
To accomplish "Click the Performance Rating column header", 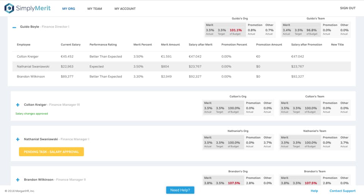I will [x=103, y=45].
